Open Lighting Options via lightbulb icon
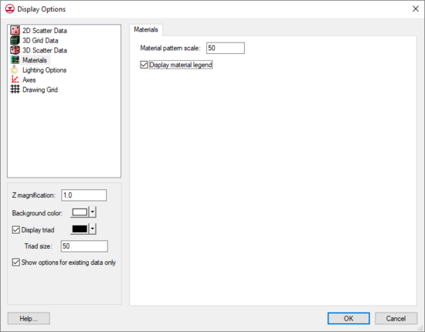The width and height of the screenshot is (425, 332). click(x=15, y=69)
